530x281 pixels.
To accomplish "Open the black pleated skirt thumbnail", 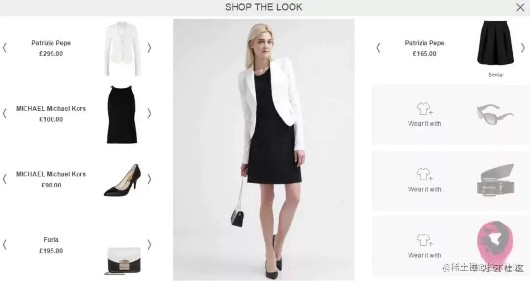I will point(496,43).
